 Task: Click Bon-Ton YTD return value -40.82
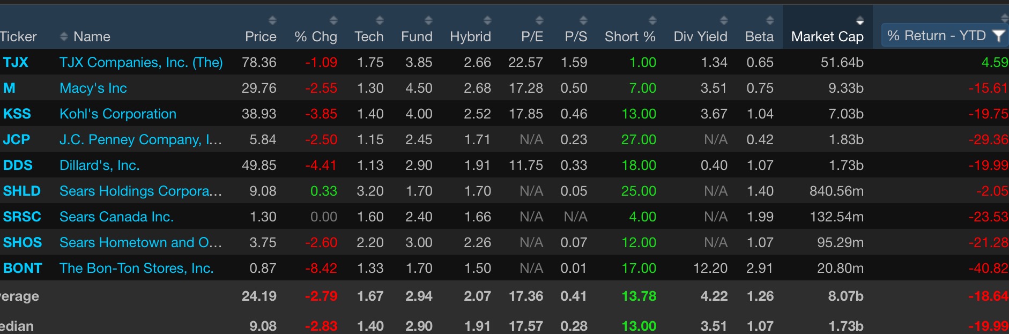[989, 268]
